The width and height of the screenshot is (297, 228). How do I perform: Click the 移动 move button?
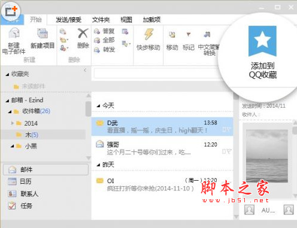click(172, 41)
